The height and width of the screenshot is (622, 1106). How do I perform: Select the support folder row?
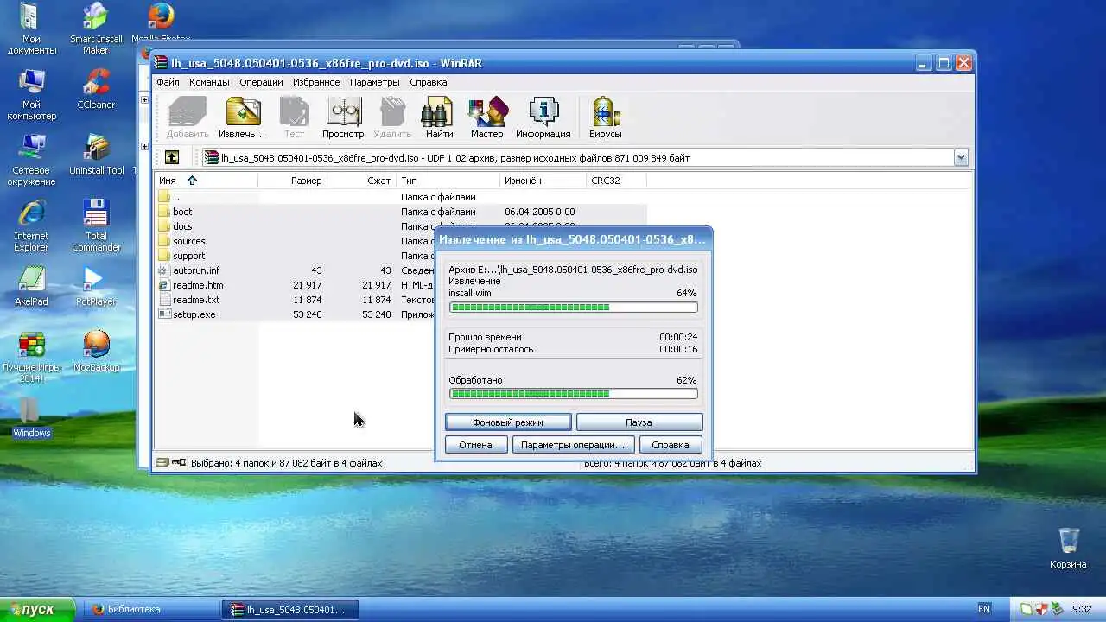(x=401, y=256)
